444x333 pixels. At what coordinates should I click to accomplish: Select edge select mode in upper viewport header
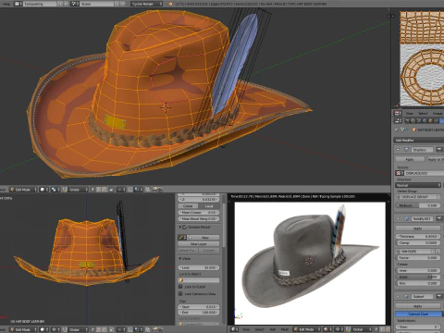(99, 190)
